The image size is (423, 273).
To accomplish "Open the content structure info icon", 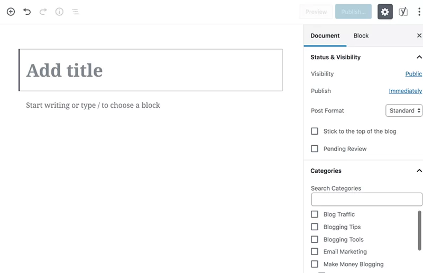I will pyautogui.click(x=59, y=12).
